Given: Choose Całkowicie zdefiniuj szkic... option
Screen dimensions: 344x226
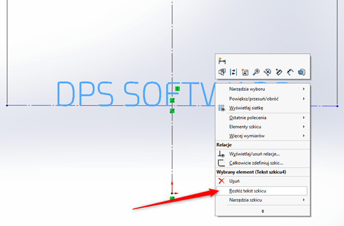Looking at the screenshot, I should tap(263, 163).
